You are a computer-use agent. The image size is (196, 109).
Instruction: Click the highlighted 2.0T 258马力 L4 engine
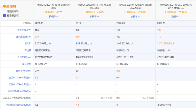click(165, 44)
